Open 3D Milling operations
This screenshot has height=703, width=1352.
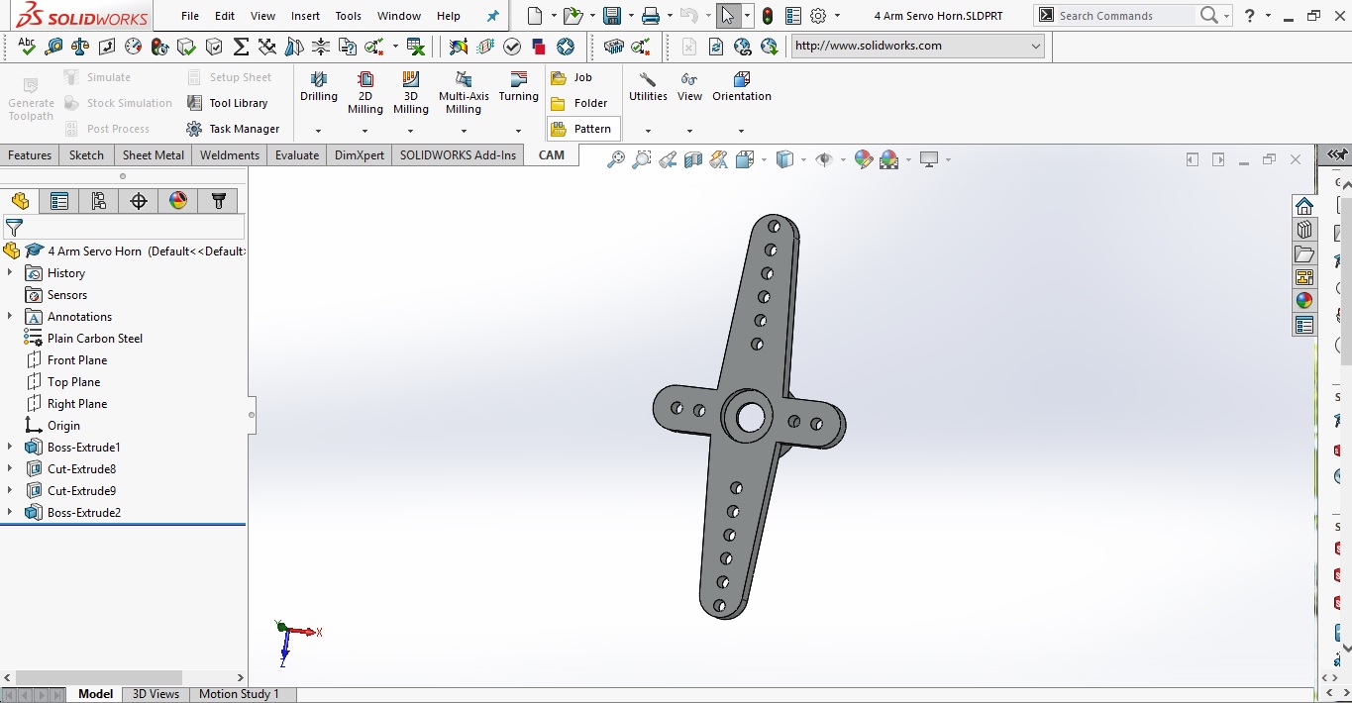(411, 93)
